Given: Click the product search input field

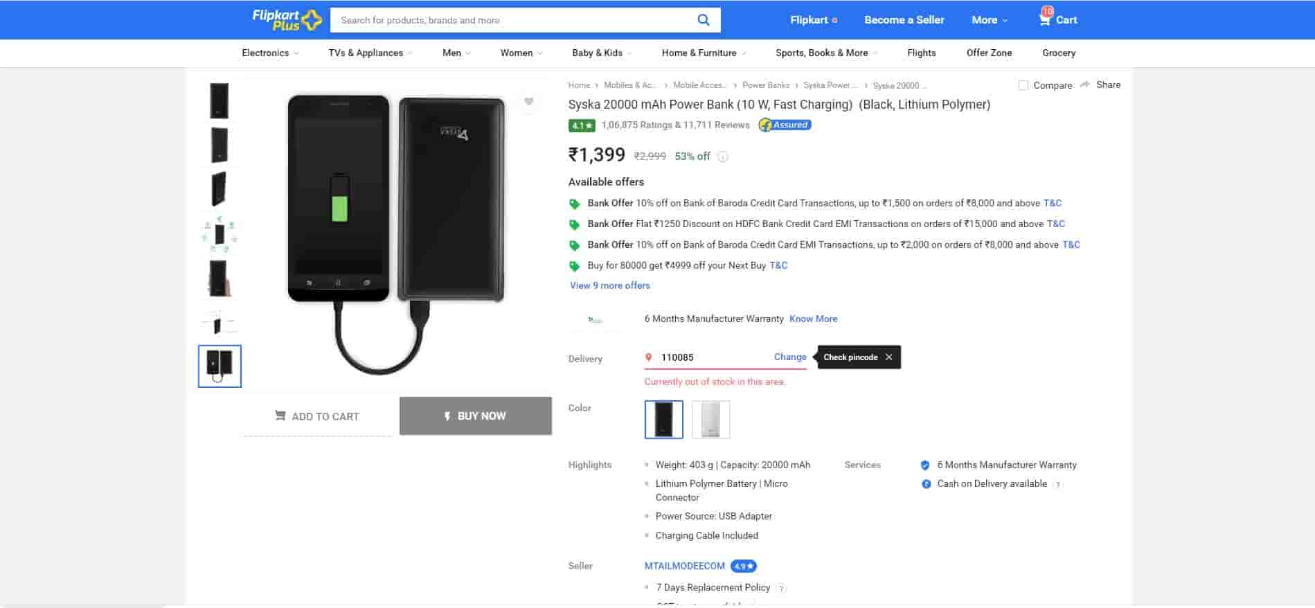Looking at the screenshot, I should point(512,20).
